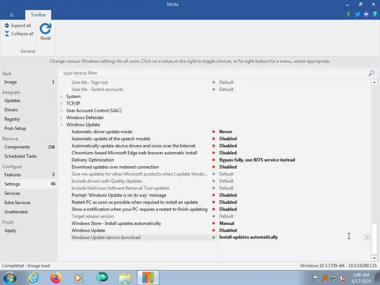Toggle 'Download updates over metered connection' Disabled value
Image resolution: width=380 pixels, height=285 pixels.
(228, 167)
